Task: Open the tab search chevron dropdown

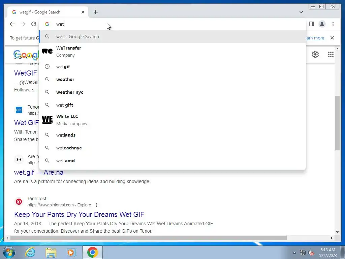Action: pos(301,12)
